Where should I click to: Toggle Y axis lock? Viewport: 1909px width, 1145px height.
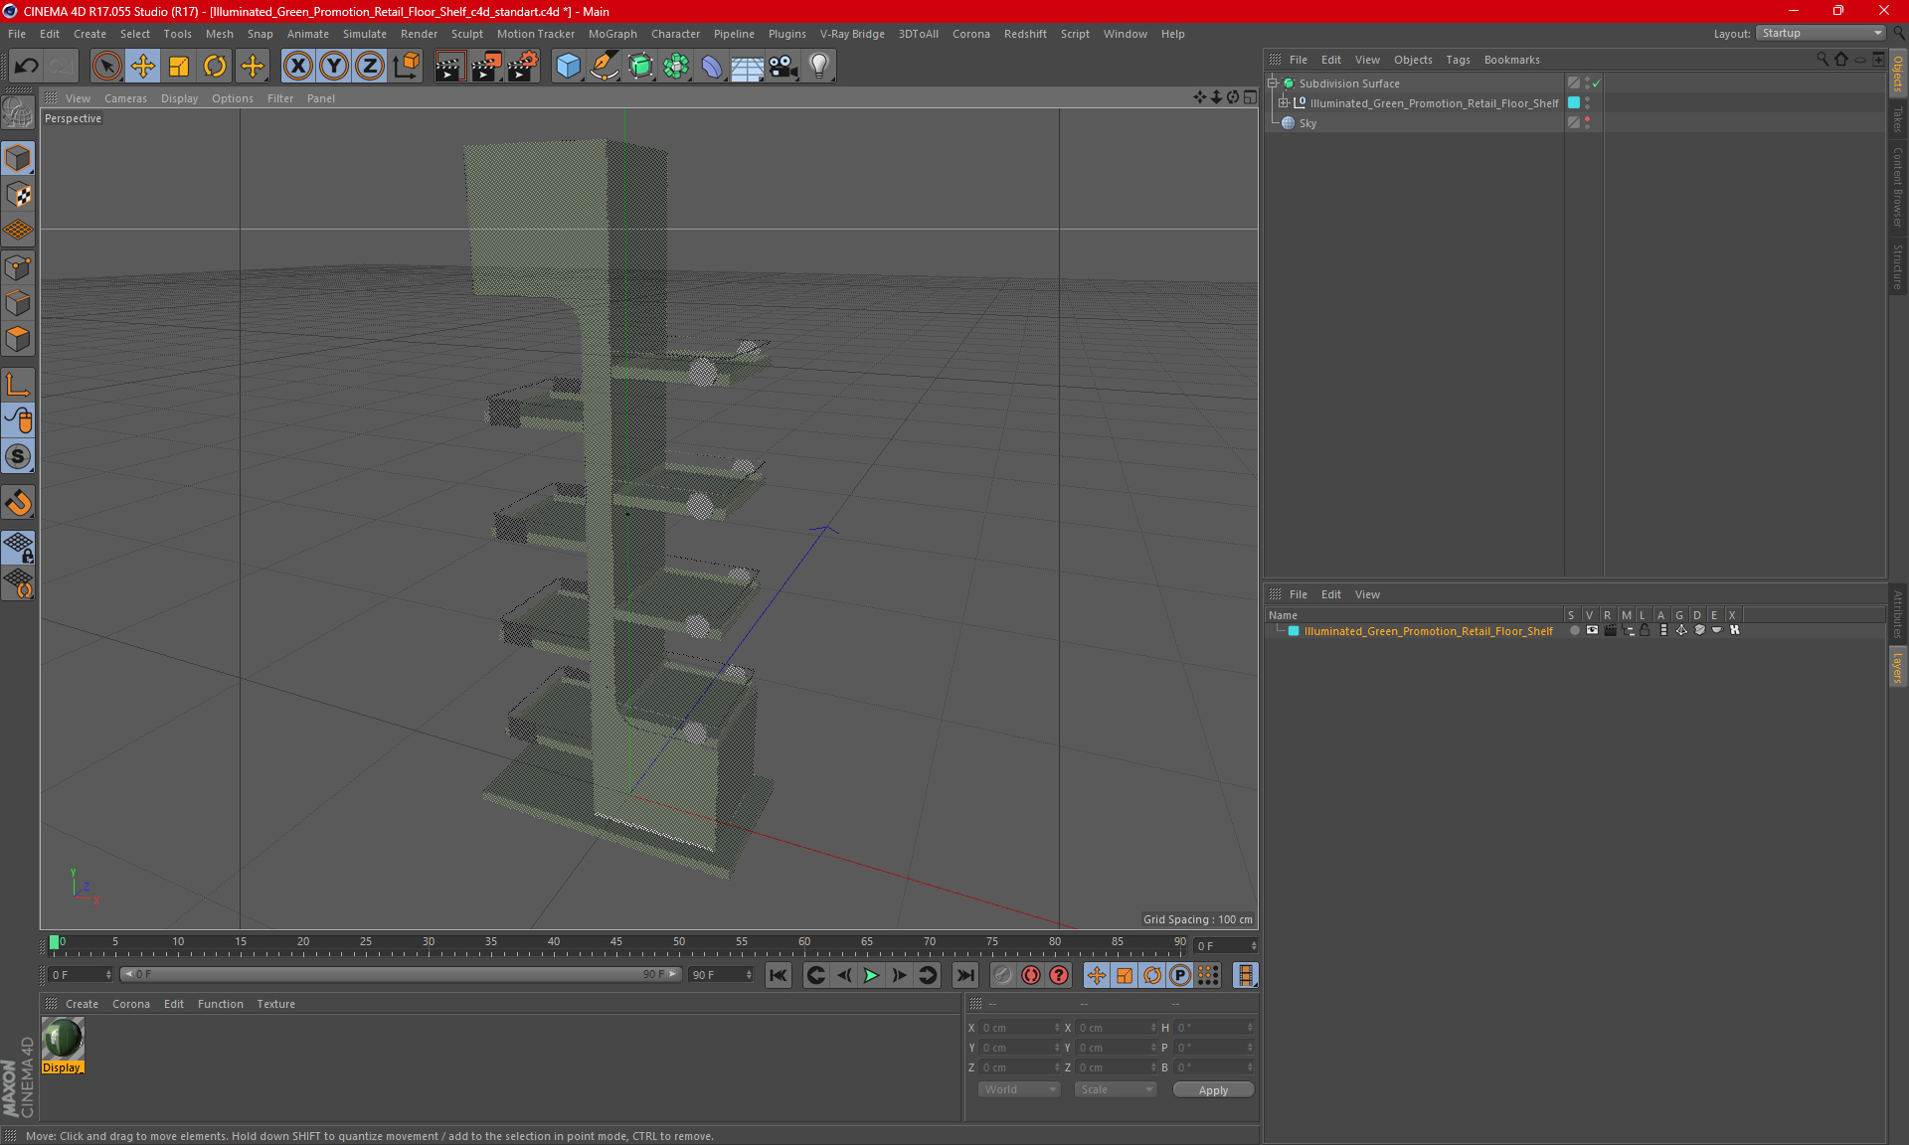click(x=334, y=66)
